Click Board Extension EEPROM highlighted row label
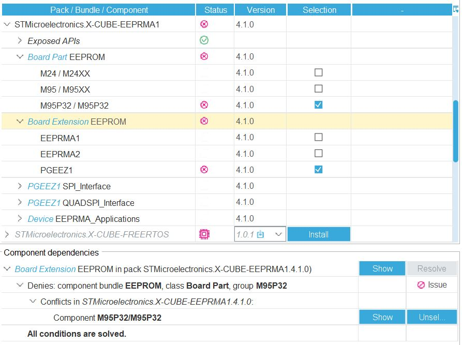This screenshot has width=462, height=345. (77, 122)
